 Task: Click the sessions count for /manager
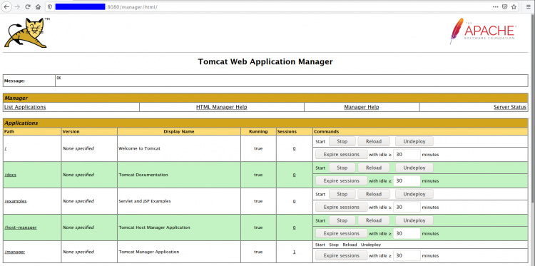[294, 252]
